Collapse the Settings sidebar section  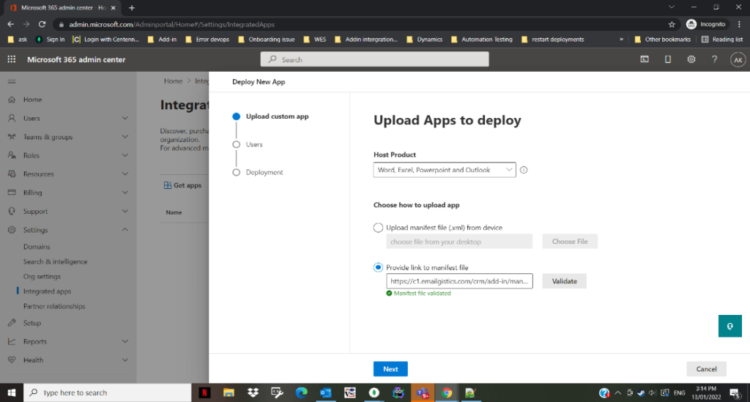pyautogui.click(x=125, y=230)
